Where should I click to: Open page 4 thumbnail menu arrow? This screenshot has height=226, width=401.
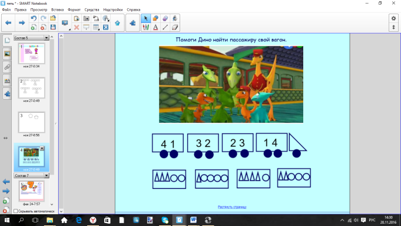(x=42, y=148)
